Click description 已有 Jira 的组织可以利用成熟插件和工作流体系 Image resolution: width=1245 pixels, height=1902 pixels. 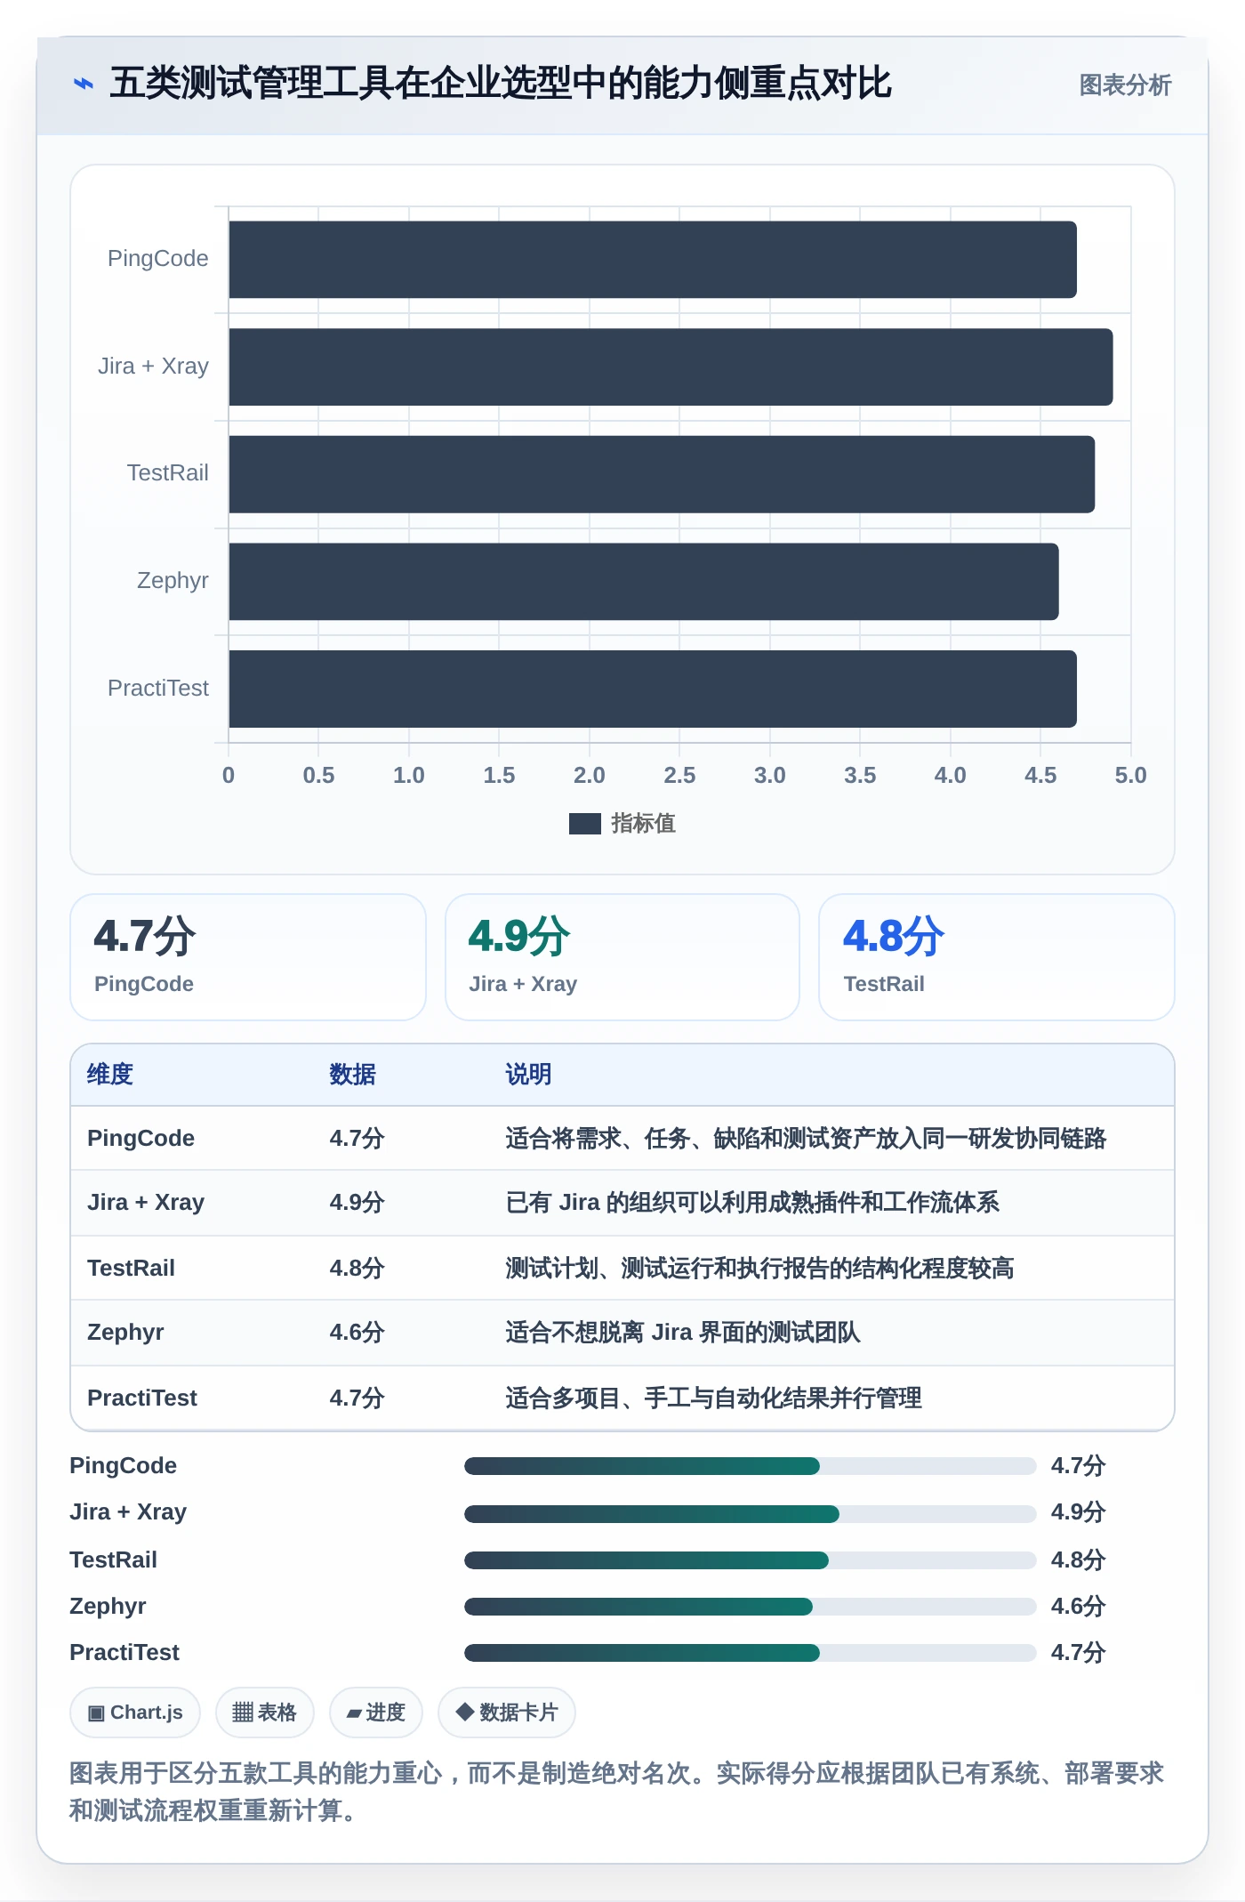click(x=752, y=1203)
